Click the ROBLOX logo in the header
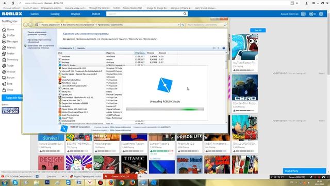330x186 pixels. pyautogui.click(x=12, y=14)
